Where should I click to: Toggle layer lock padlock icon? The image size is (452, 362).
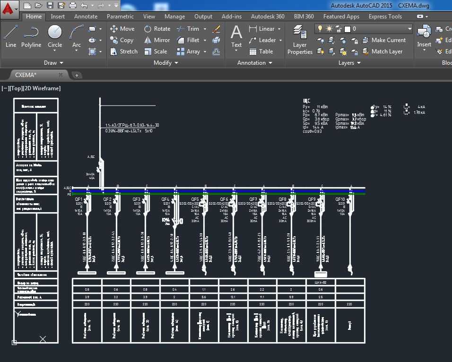pos(338,29)
